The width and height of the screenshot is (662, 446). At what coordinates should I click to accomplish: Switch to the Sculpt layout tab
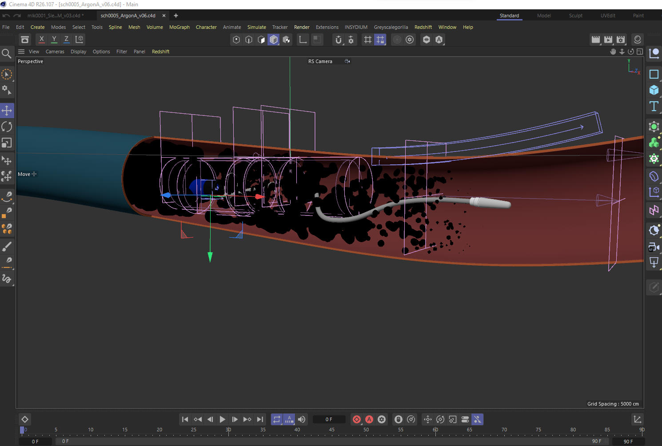575,16
